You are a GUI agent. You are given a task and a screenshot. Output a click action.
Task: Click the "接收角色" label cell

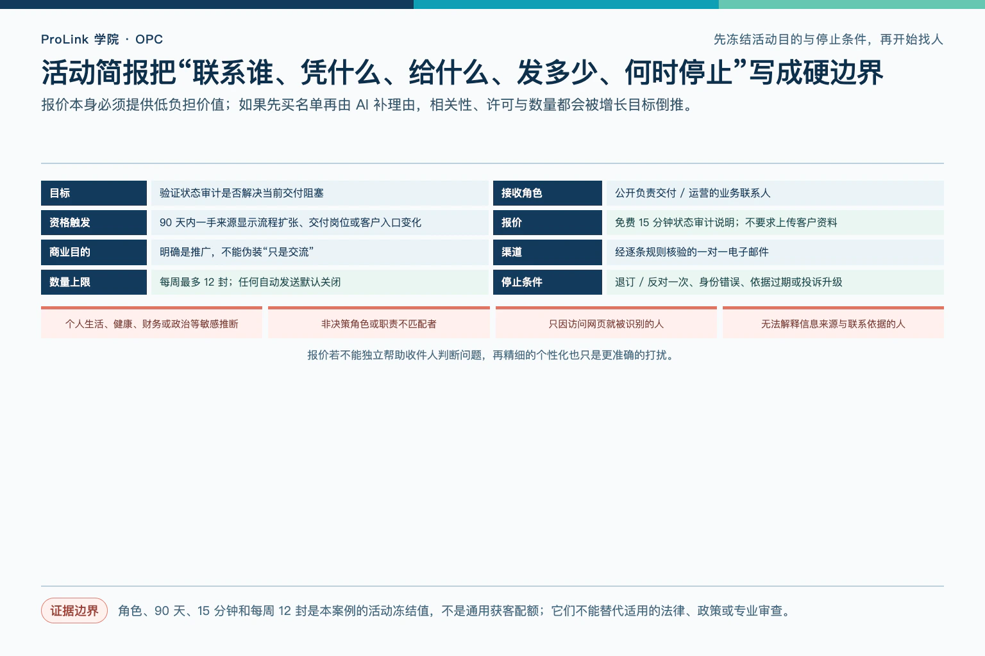[x=548, y=193]
